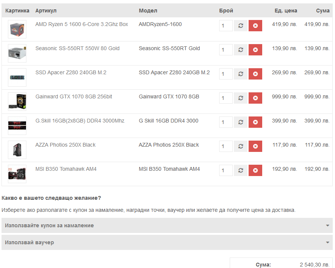Update quantity for Gainward GTX 1070

(x=241, y=98)
